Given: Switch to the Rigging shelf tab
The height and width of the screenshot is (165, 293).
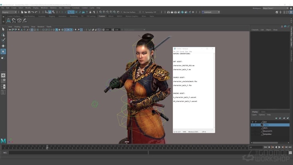Looking at the screenshot, I should point(52,16).
